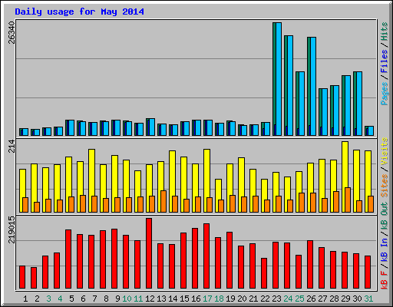
Task: Click day label 22 on x-axis
Action: [265, 299]
